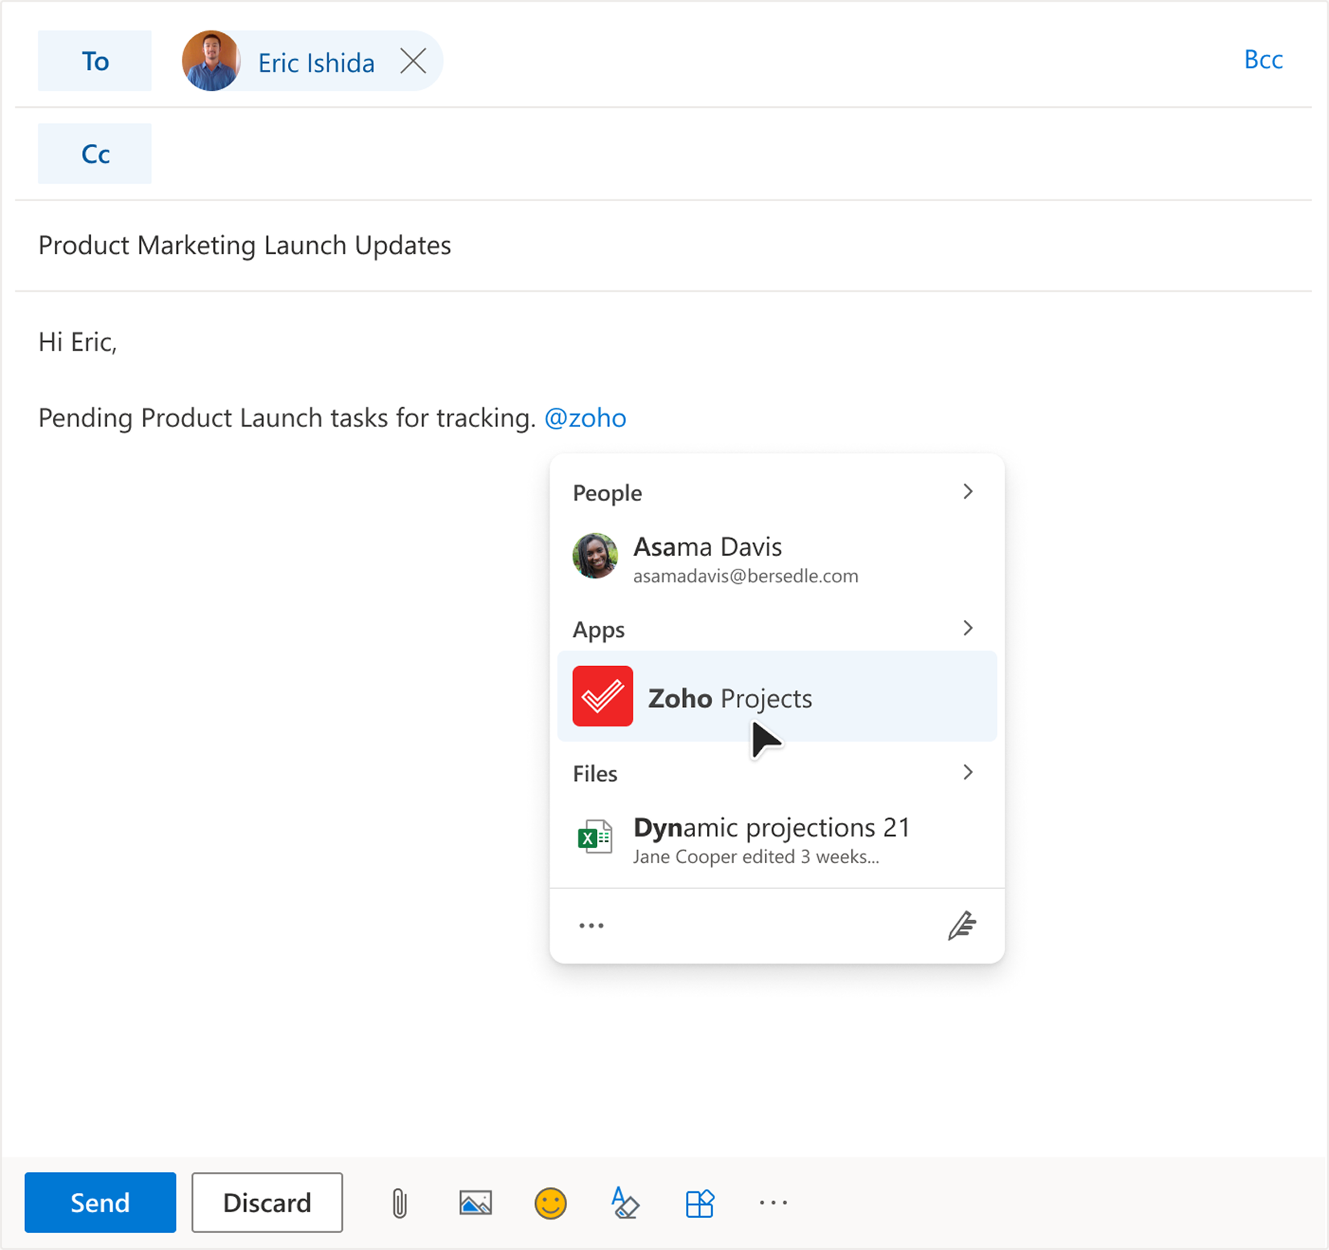The height and width of the screenshot is (1250, 1329).
Task: Show the Bcc field
Action: [x=1262, y=60]
